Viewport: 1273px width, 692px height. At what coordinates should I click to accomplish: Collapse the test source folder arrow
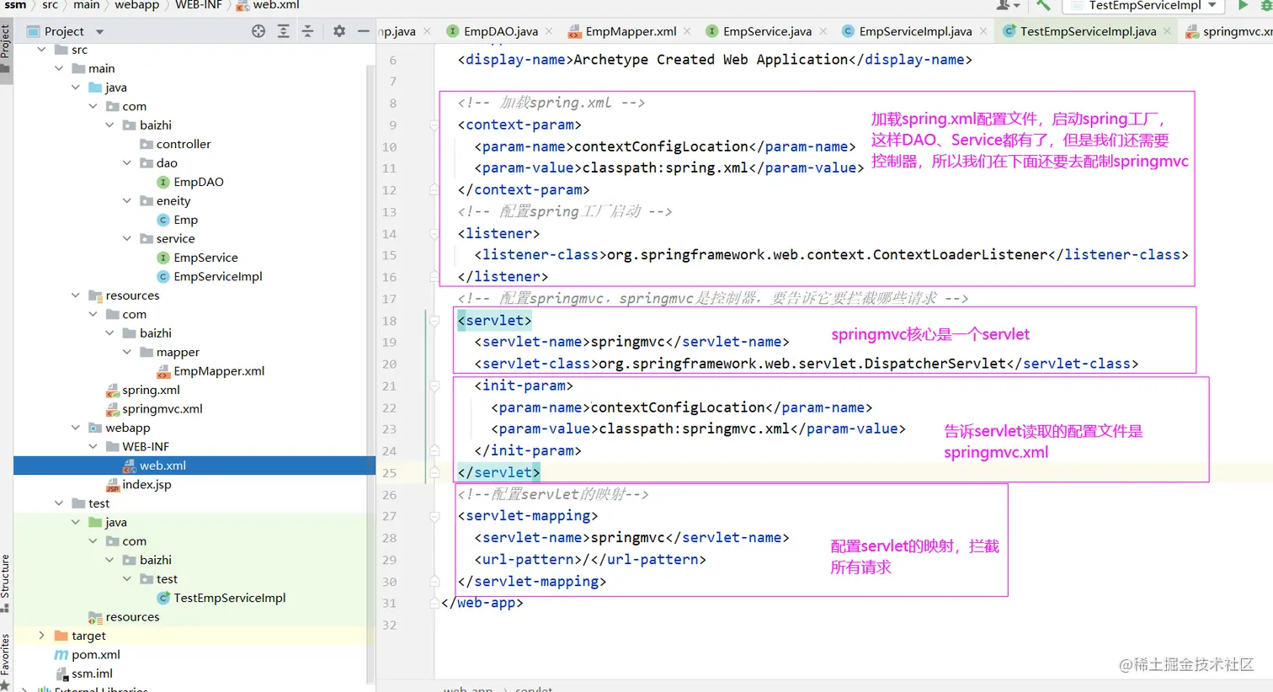pos(59,503)
